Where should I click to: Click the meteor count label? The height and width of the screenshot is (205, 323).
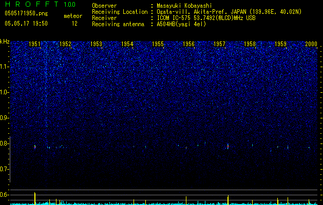[73, 16]
